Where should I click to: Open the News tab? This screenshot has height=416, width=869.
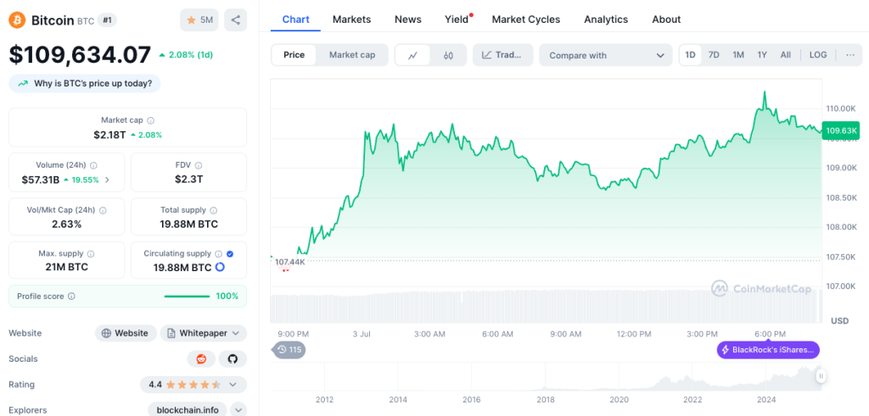coord(408,19)
